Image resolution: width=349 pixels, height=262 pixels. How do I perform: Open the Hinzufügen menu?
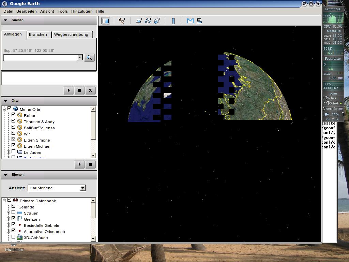[x=82, y=11]
